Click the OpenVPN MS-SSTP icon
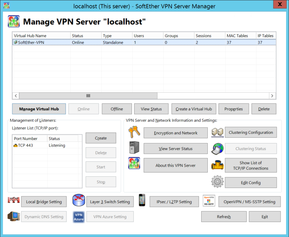 pyautogui.click(x=209, y=201)
